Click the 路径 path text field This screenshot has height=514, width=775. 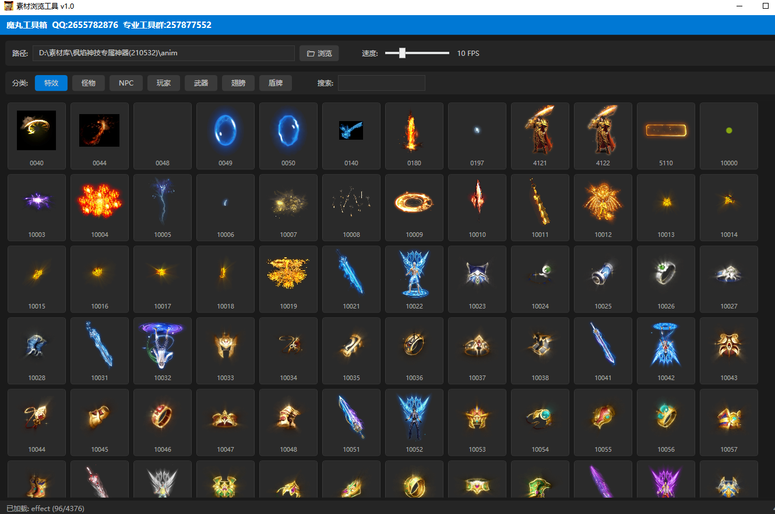[163, 54]
